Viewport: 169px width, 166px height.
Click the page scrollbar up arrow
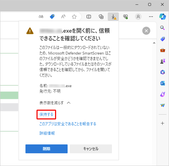[x=154, y=43]
